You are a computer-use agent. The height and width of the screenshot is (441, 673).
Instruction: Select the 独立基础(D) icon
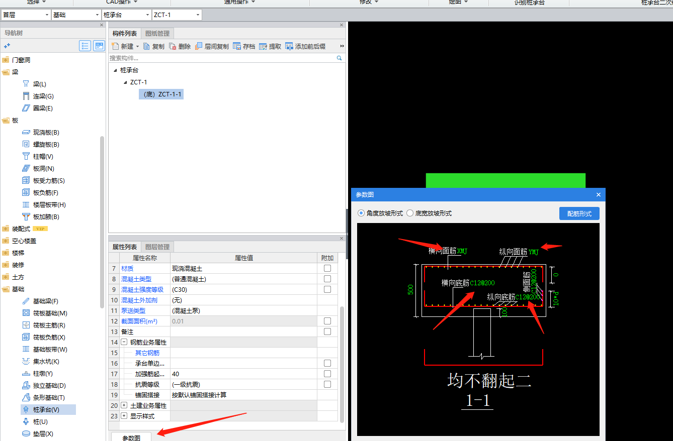tap(26, 385)
